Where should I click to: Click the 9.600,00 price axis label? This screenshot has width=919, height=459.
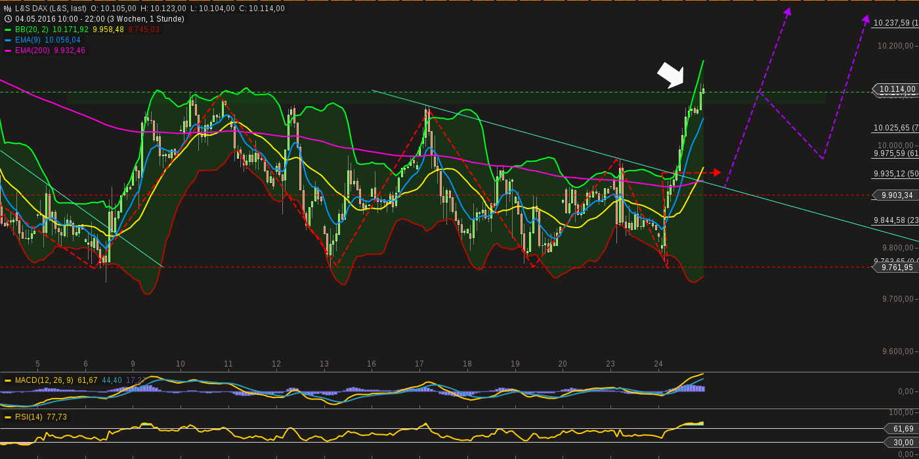[899, 351]
